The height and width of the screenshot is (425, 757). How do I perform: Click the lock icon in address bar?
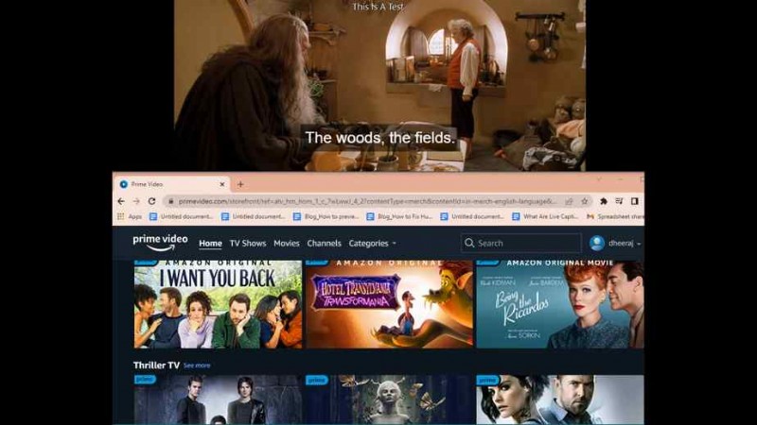[170, 201]
